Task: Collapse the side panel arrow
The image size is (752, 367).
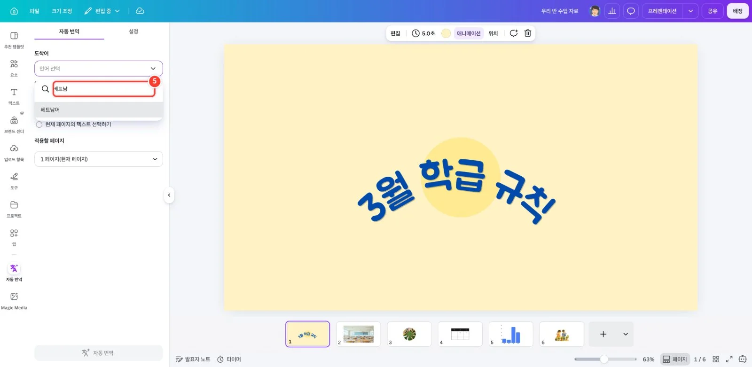Action: click(169, 195)
